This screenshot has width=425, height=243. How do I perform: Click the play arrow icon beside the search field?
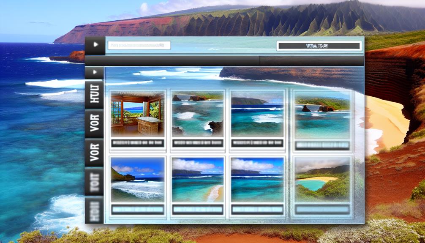95,45
